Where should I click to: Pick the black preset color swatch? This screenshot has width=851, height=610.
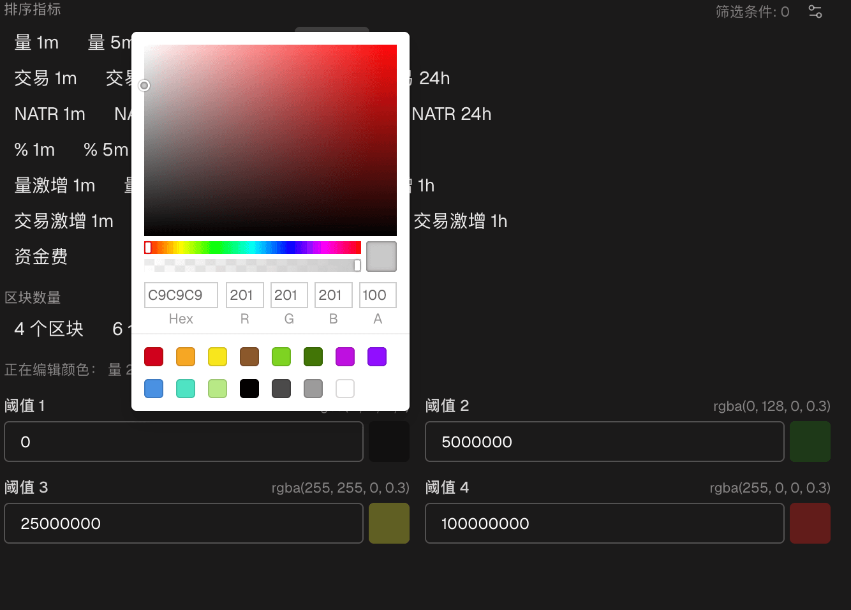[x=249, y=389]
